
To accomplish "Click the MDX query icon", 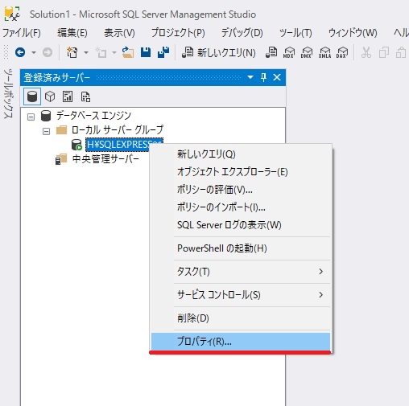I will 289,52.
